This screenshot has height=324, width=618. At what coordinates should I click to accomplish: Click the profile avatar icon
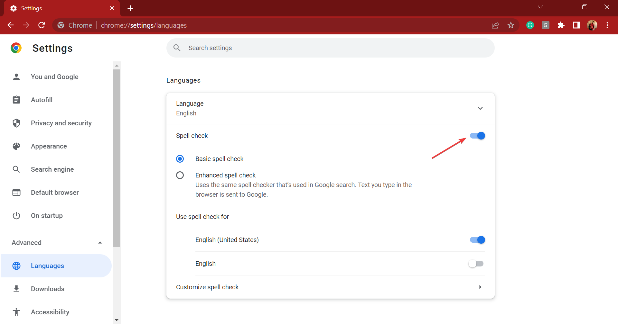pyautogui.click(x=592, y=25)
